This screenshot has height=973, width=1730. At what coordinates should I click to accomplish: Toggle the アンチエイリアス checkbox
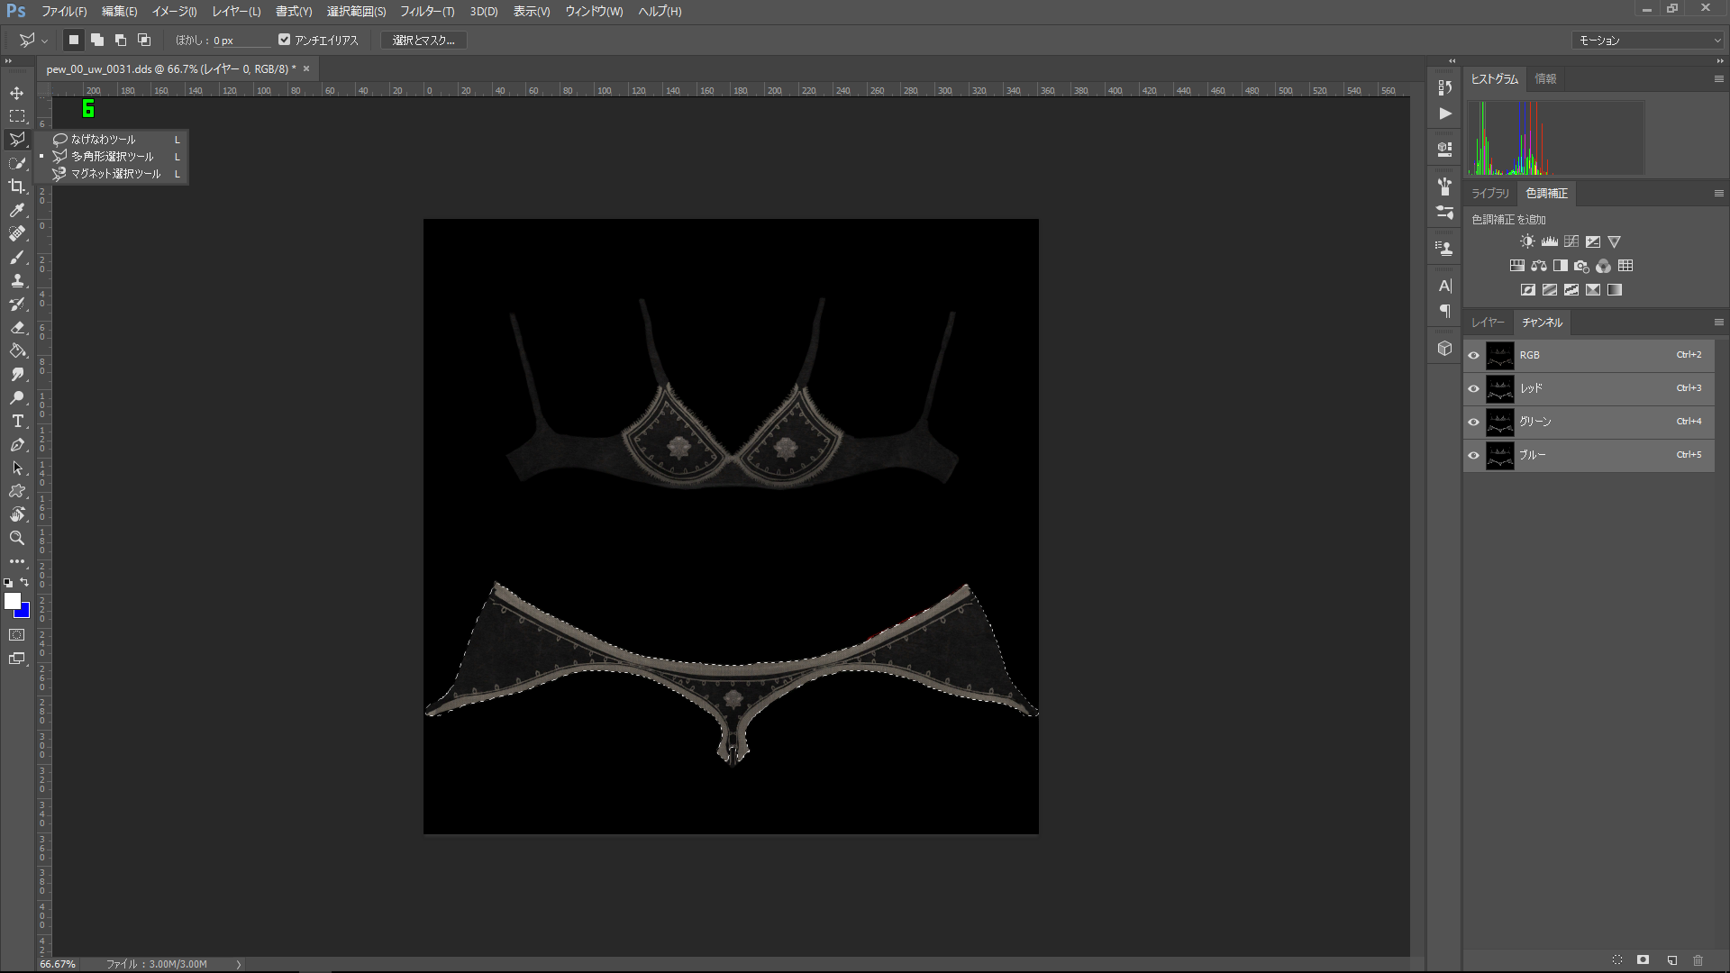click(285, 40)
